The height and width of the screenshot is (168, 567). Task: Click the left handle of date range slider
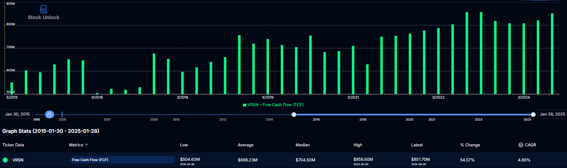pos(294,115)
